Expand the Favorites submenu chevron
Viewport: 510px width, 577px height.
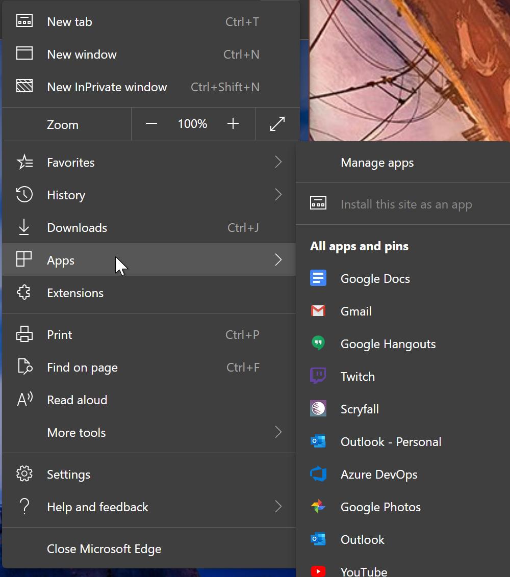(x=278, y=162)
